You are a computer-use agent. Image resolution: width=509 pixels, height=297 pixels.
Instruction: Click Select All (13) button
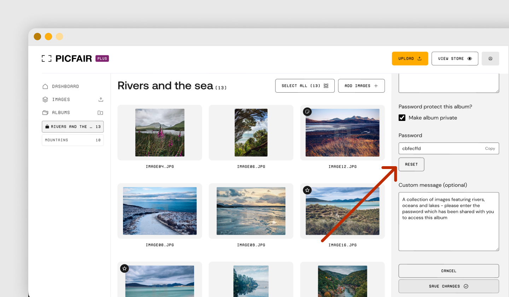305,86
